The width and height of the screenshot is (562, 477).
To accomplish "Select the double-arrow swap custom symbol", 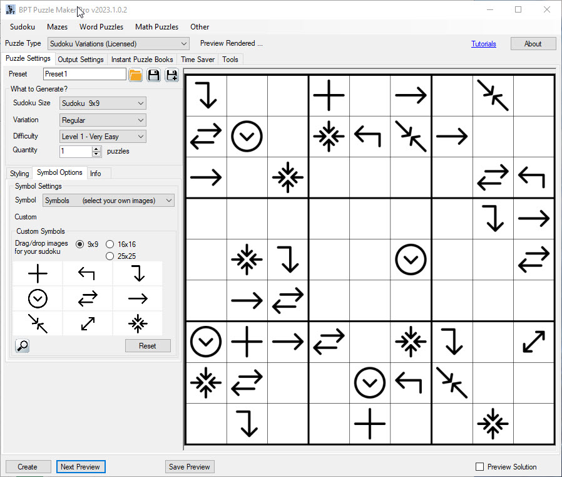I will pos(87,298).
